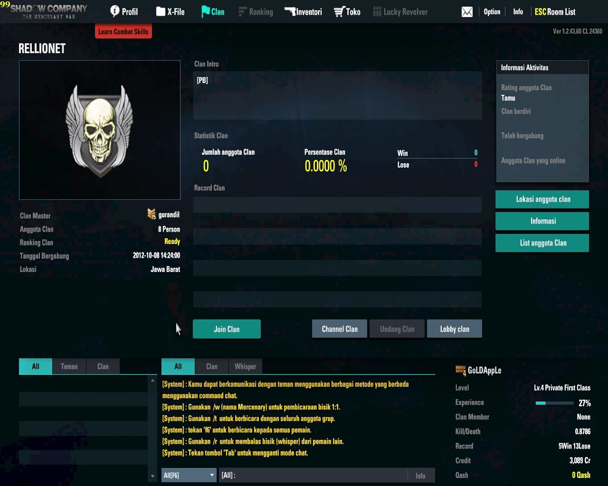Click the Ver 1.2.43.60 CL 24360 text
This screenshot has width=608, height=486.
[578, 31]
